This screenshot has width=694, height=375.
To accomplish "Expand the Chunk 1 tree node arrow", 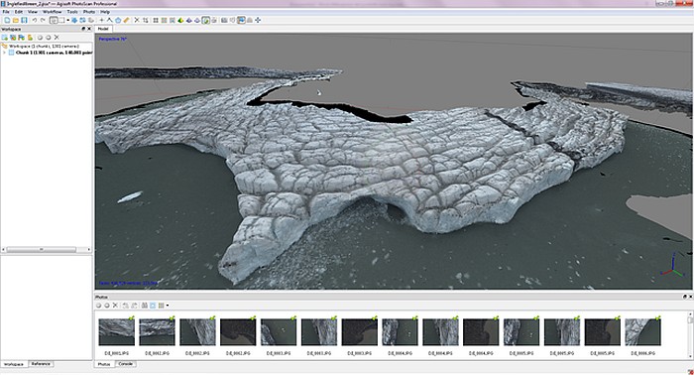I will (x=4, y=53).
